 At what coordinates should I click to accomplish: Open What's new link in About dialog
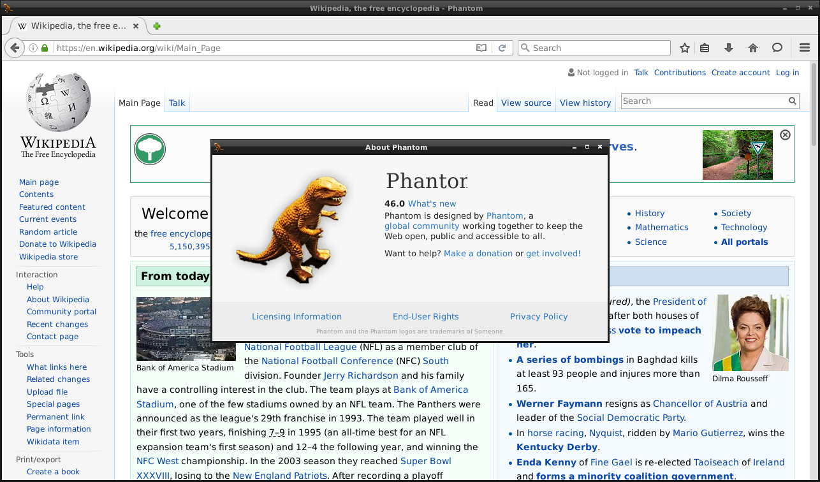(432, 203)
